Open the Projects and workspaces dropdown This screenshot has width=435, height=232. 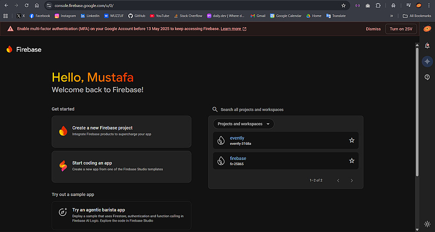[x=244, y=124]
